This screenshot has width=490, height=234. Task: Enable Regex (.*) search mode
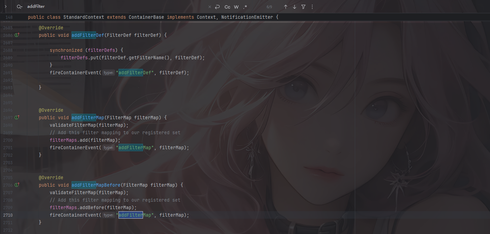tap(245, 7)
